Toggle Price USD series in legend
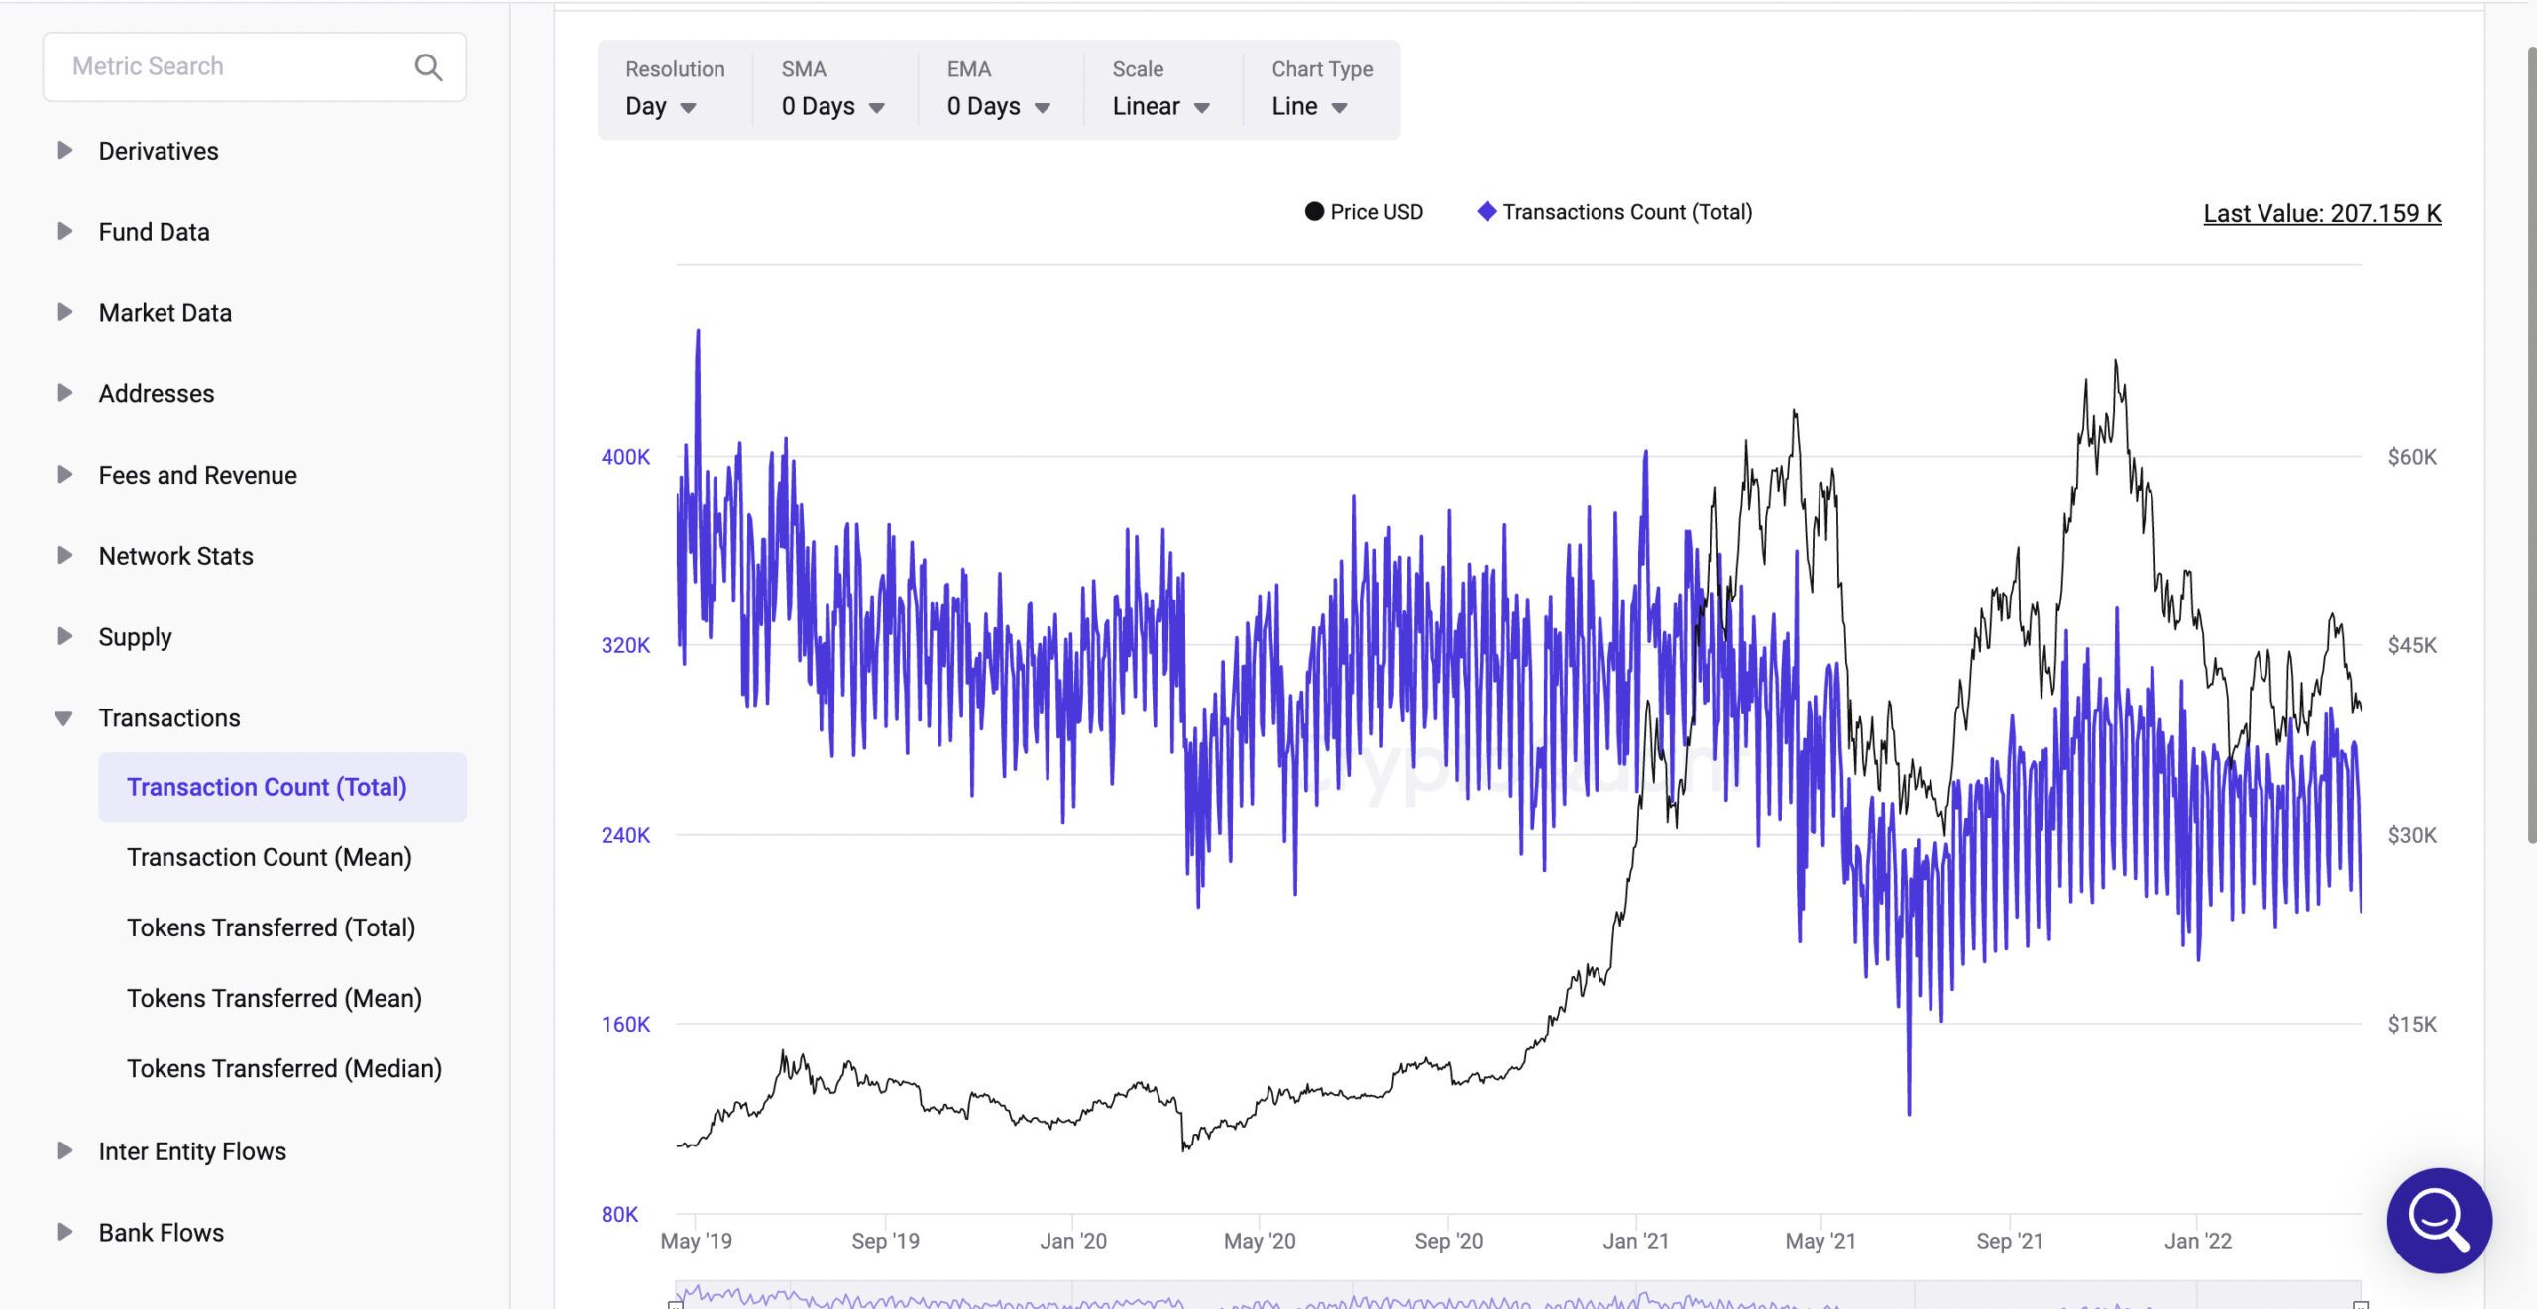2537x1309 pixels. tap(1364, 212)
